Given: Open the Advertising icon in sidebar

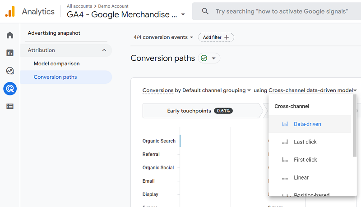Looking at the screenshot, I should coord(10,89).
